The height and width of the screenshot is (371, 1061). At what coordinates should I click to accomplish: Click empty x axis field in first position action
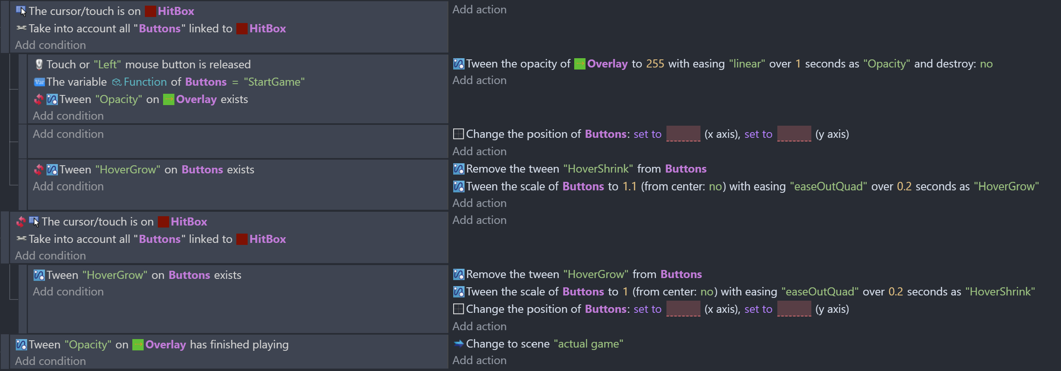click(683, 134)
